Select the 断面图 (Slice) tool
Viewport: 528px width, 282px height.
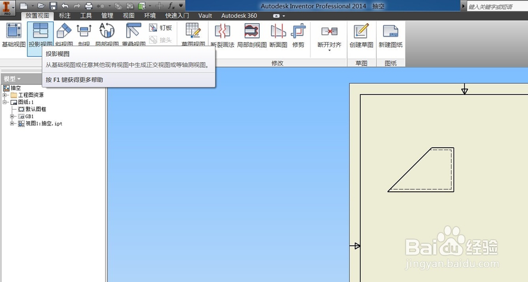tap(278, 35)
